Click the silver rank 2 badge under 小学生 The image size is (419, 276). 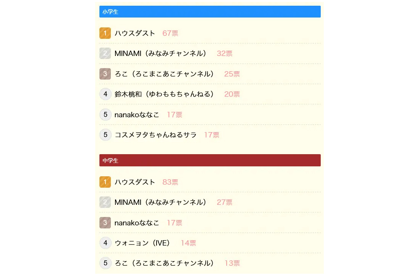(105, 53)
